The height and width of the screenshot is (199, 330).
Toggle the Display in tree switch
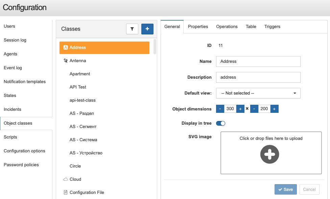pos(220,123)
